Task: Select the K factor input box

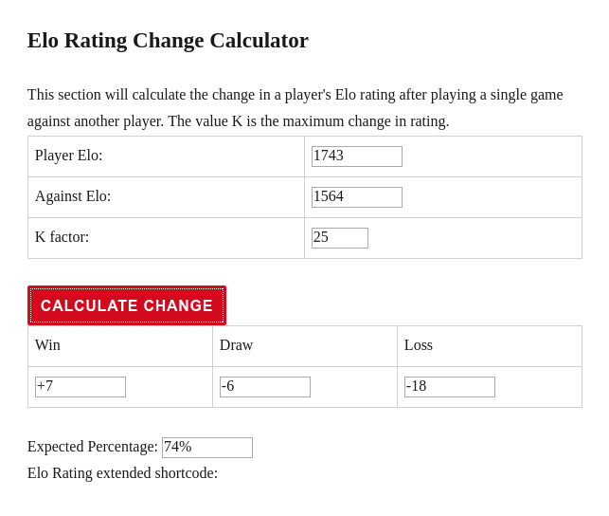Action: point(340,238)
